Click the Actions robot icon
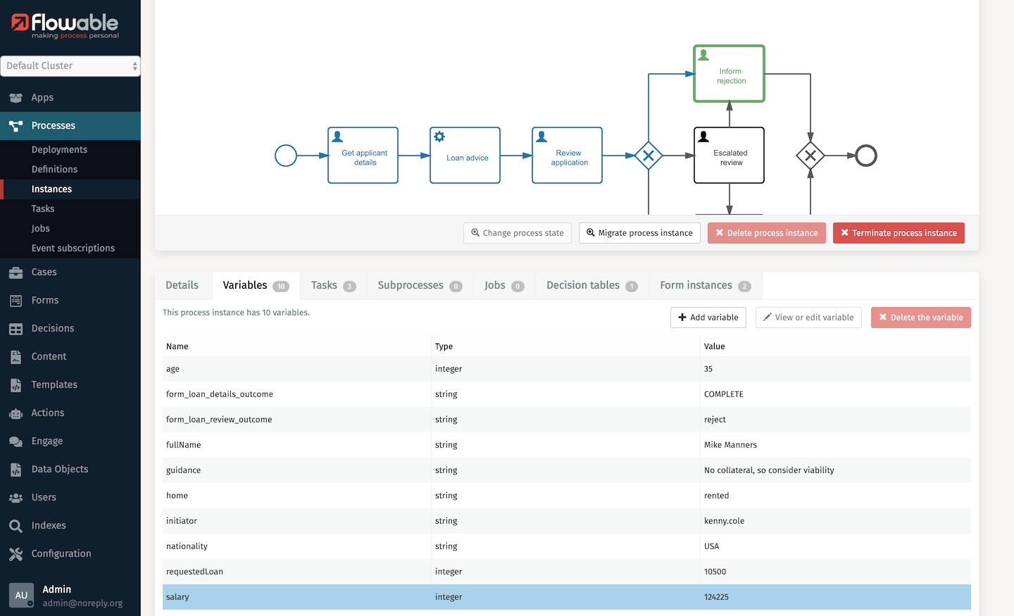This screenshot has width=1014, height=616. [15, 413]
